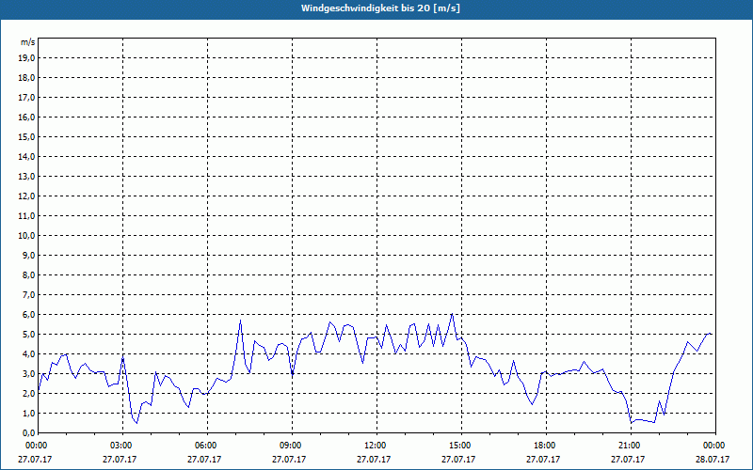Select the y-axis value 1,0
This screenshot has height=470, width=753.
28,414
